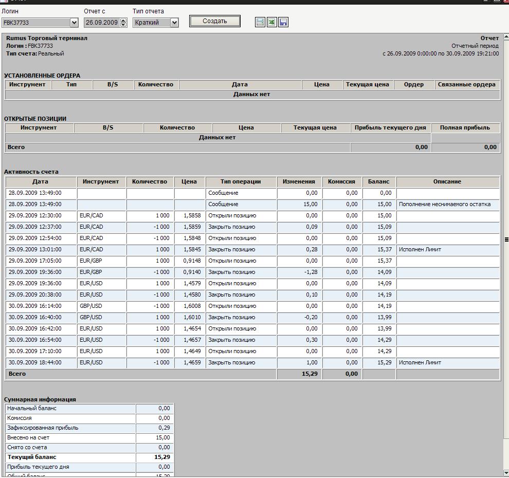509x478 pixels.
Task: Click the -1,28 change value
Action: [311, 272]
